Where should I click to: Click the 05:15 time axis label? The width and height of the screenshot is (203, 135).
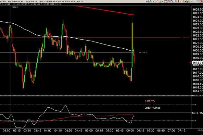pos(99,130)
